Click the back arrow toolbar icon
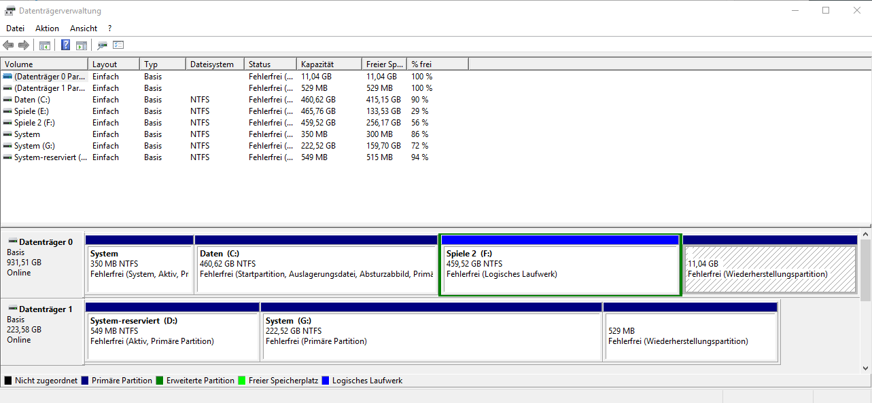This screenshot has width=872, height=403. coord(8,45)
